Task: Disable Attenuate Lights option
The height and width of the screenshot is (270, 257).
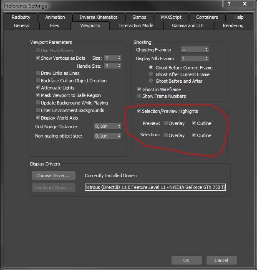Action: point(38,88)
